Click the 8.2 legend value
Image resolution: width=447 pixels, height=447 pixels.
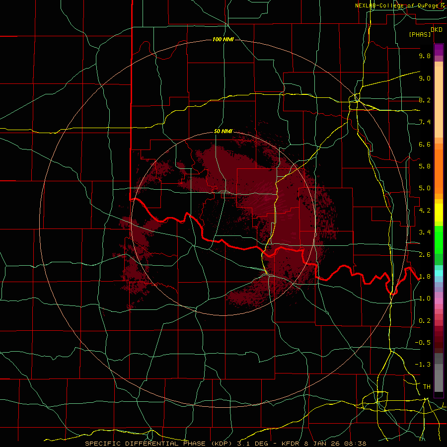pyautogui.click(x=425, y=100)
